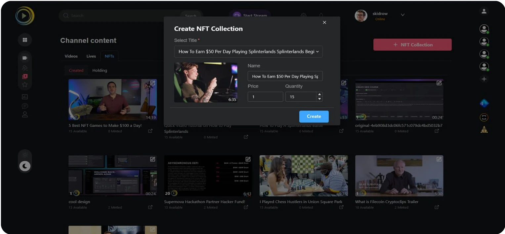Open the dashboard grid icon in sidebar
Screen dimensions: 505x234
[x=25, y=40]
